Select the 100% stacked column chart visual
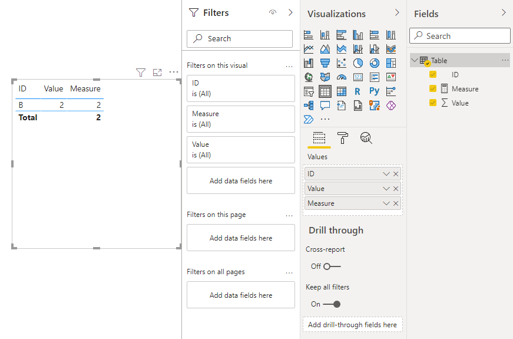The image size is (513, 339). click(391, 35)
